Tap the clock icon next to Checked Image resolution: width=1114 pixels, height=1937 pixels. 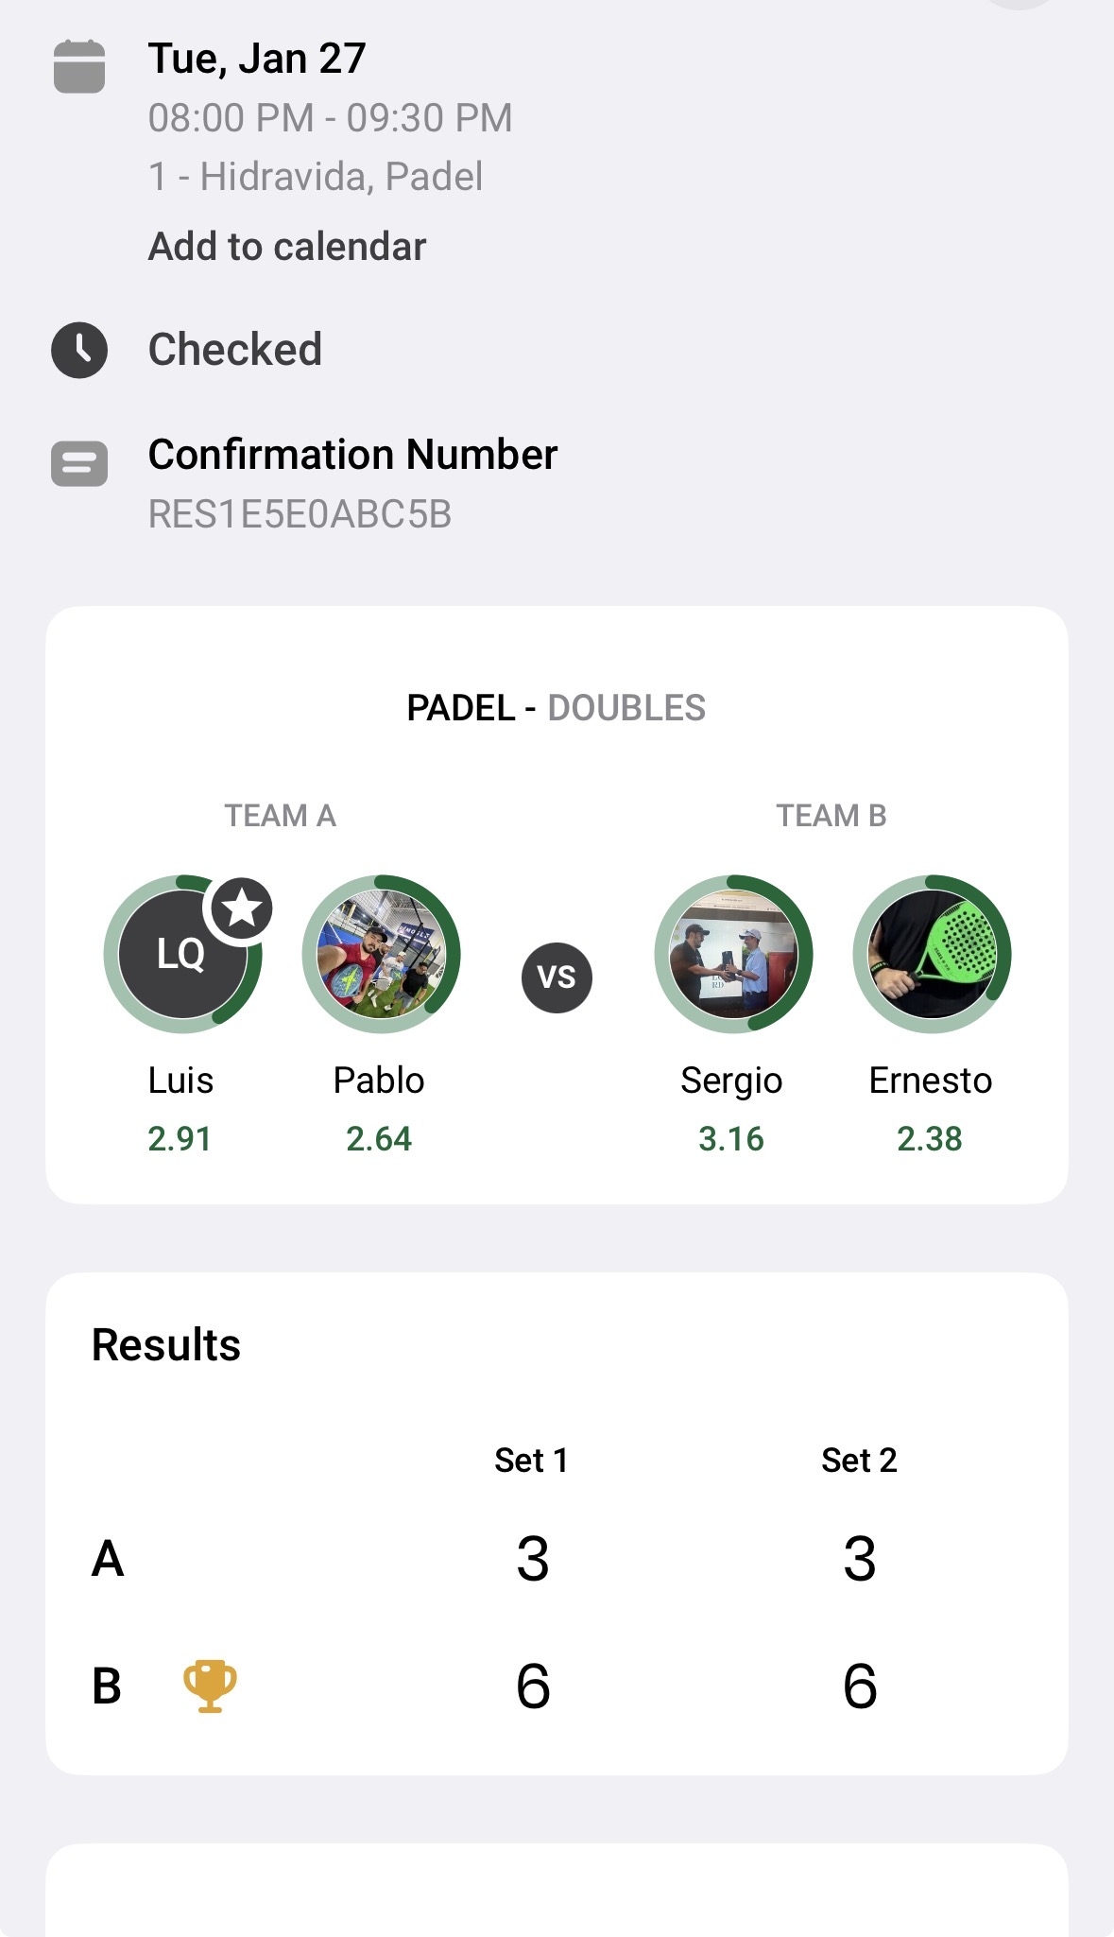[x=79, y=350]
